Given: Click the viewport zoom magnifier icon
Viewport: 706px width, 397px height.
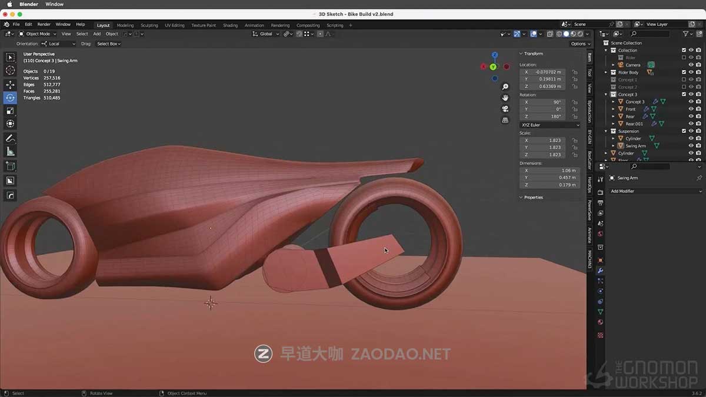Looking at the screenshot, I should click(x=505, y=86).
